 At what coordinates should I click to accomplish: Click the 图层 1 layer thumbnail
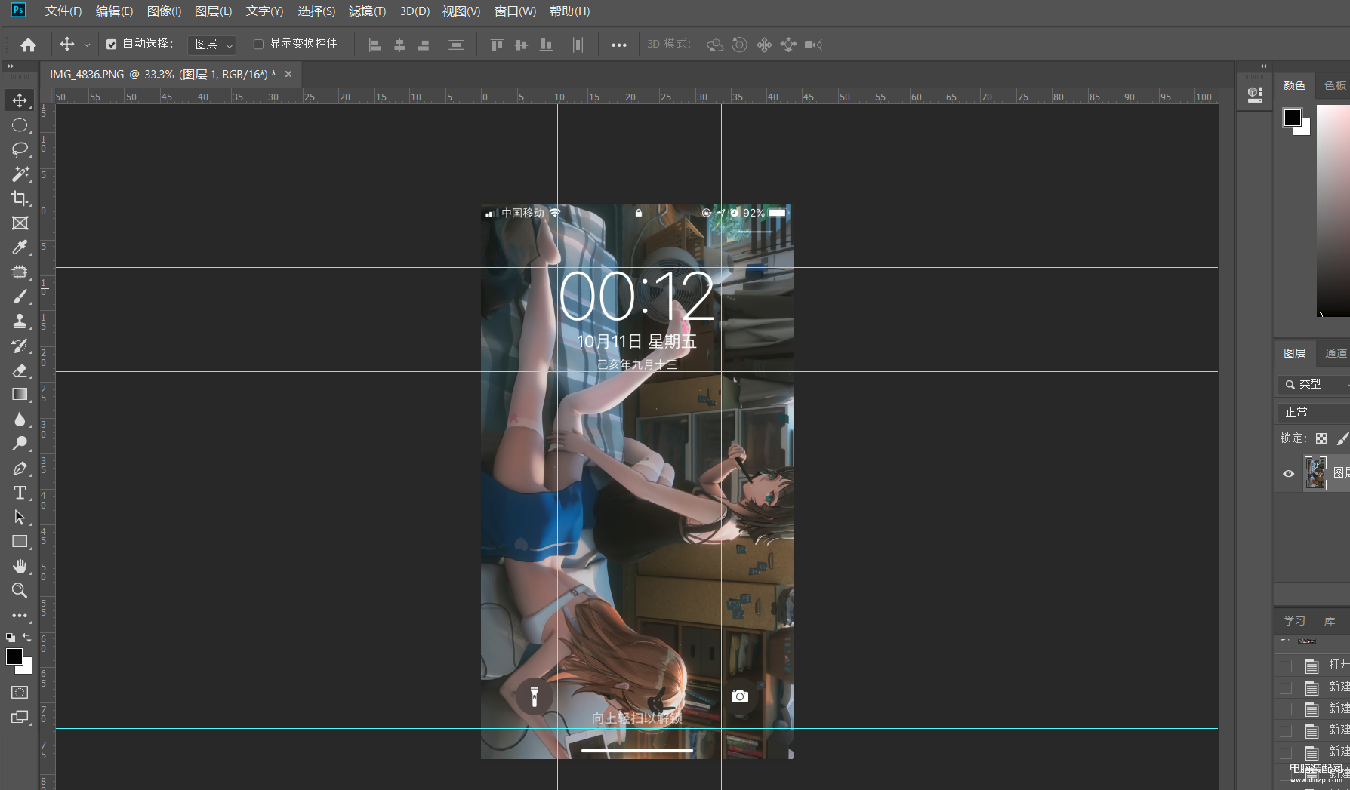coord(1315,473)
